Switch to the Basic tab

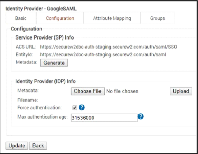21,18
